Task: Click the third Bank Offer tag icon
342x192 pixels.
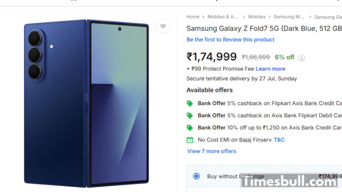Action: tap(190, 128)
